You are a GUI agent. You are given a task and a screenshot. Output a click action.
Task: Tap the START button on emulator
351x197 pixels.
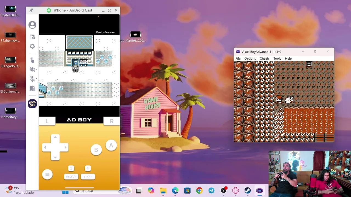88,176
